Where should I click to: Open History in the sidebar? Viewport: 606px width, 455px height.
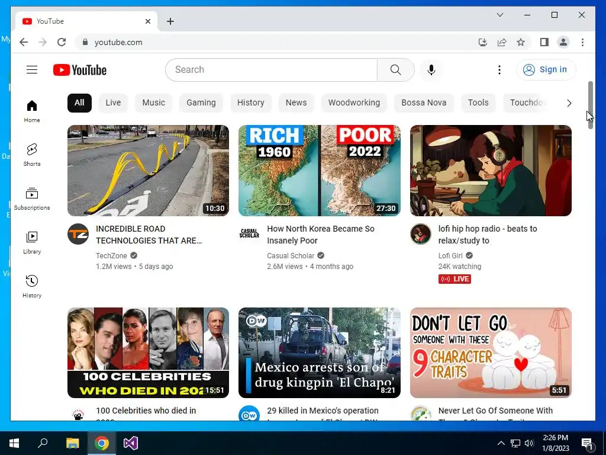click(32, 286)
